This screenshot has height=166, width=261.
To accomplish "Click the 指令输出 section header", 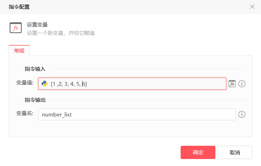I will tap(35, 100).
